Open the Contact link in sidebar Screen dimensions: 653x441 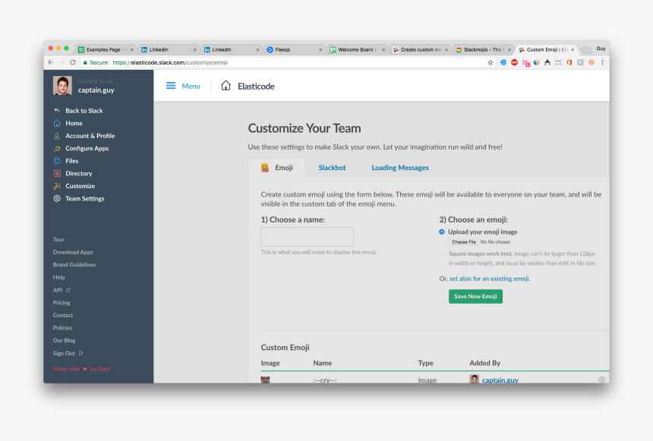(x=63, y=315)
